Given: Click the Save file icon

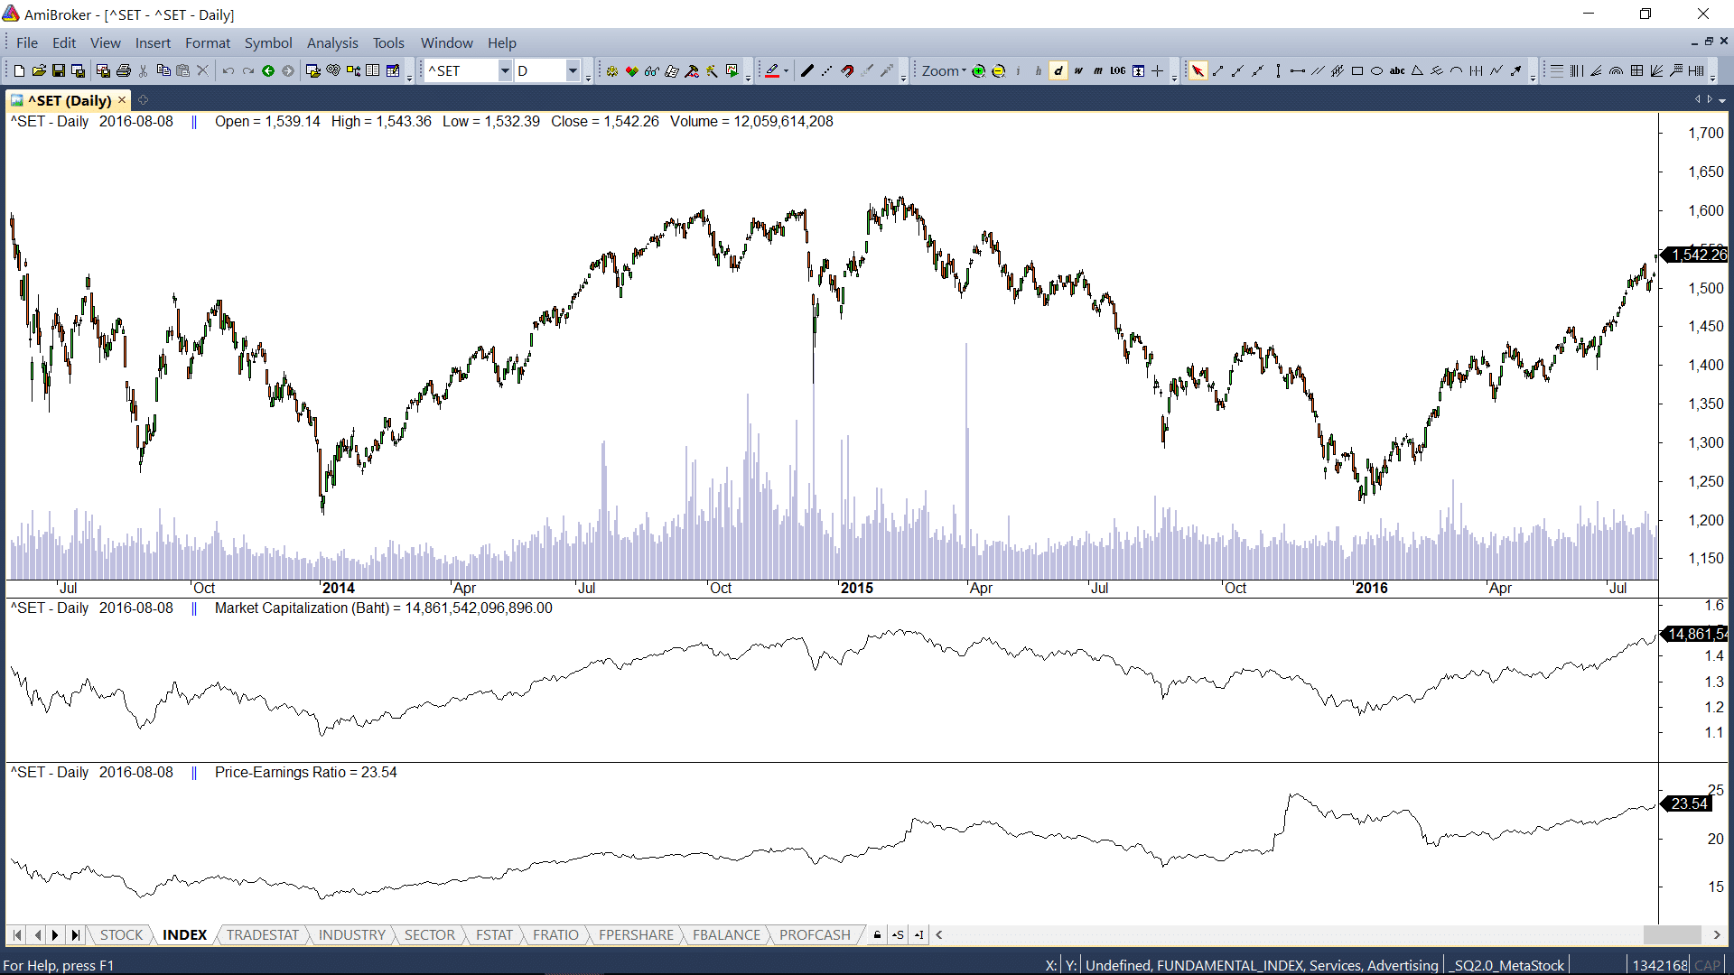Looking at the screenshot, I should pyautogui.click(x=59, y=70).
